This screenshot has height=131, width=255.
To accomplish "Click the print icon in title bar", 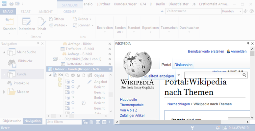I will click(x=12, y=3).
